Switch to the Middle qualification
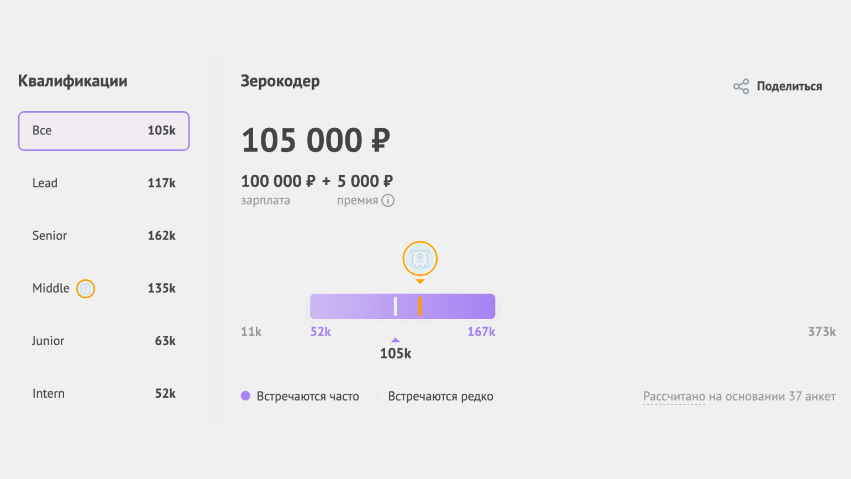Viewport: 851px width, 479px height. [x=104, y=288]
